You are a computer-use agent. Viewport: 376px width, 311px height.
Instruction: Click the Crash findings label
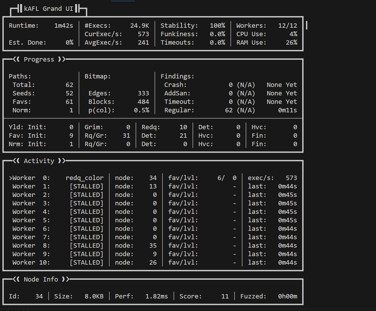click(175, 85)
